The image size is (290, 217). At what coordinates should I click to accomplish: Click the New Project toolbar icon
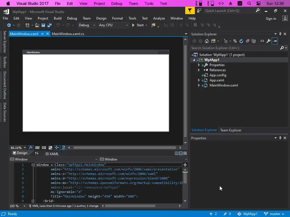27,25
